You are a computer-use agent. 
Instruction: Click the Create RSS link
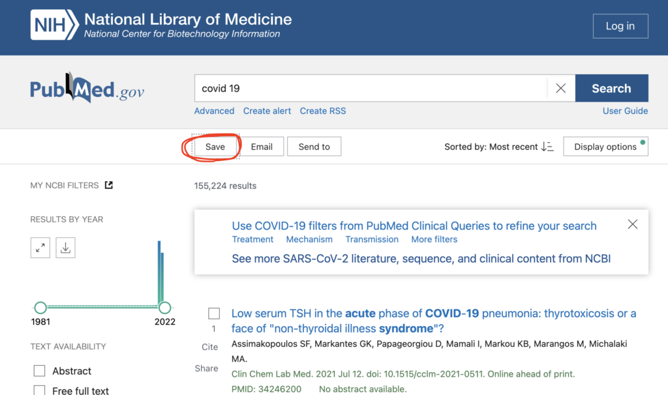tap(323, 111)
